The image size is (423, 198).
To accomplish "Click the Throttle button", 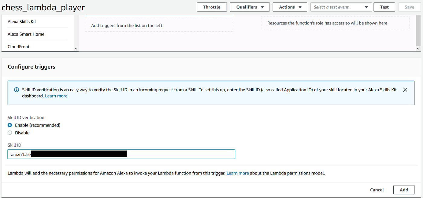I will [211, 7].
